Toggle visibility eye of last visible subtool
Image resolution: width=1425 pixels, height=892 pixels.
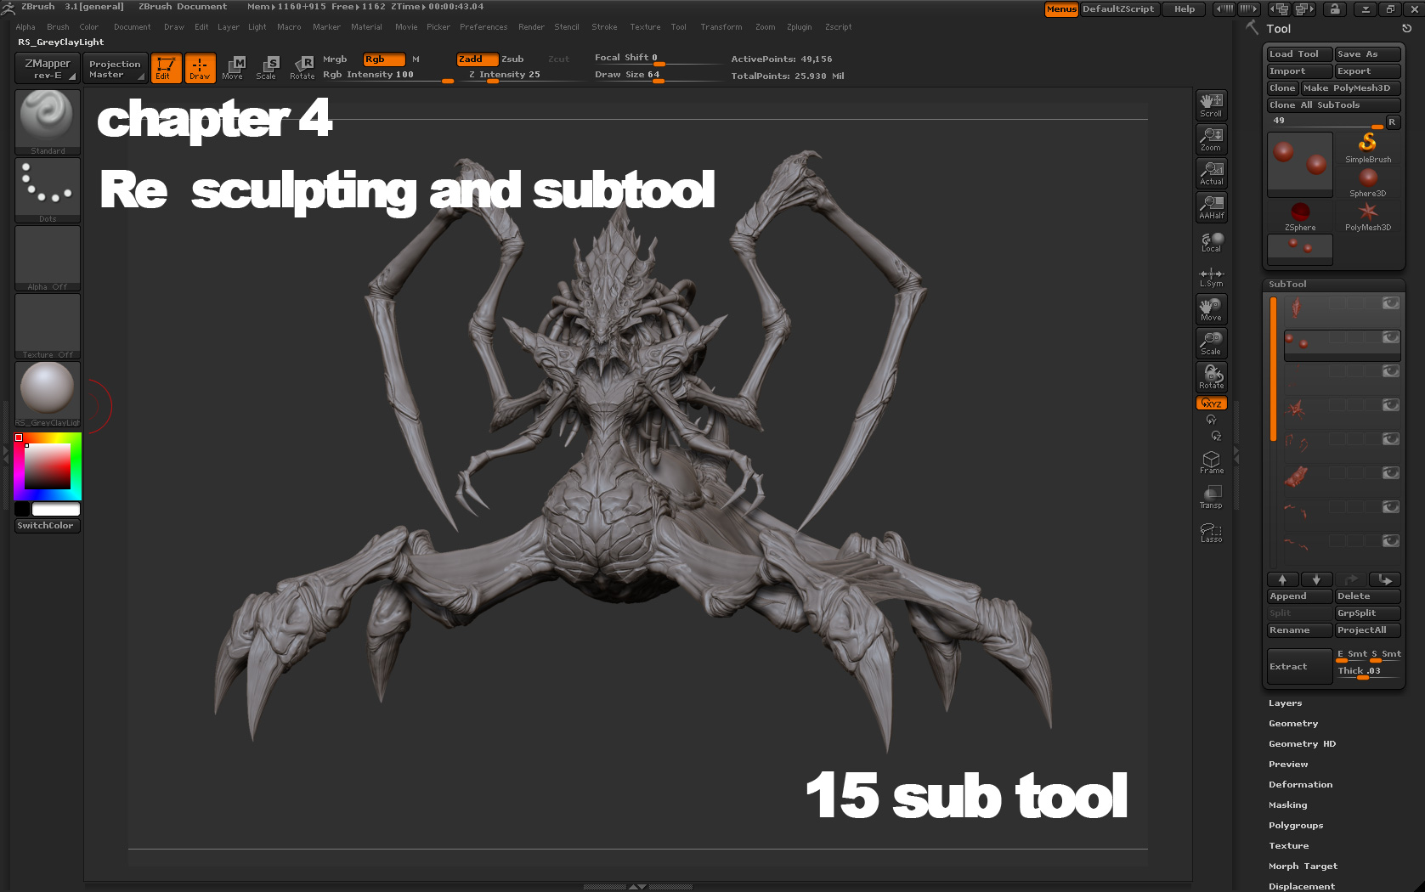pyautogui.click(x=1390, y=541)
